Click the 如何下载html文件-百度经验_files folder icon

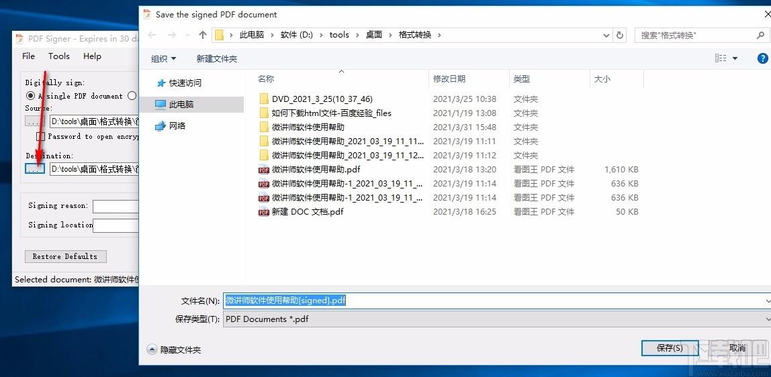pyautogui.click(x=263, y=113)
